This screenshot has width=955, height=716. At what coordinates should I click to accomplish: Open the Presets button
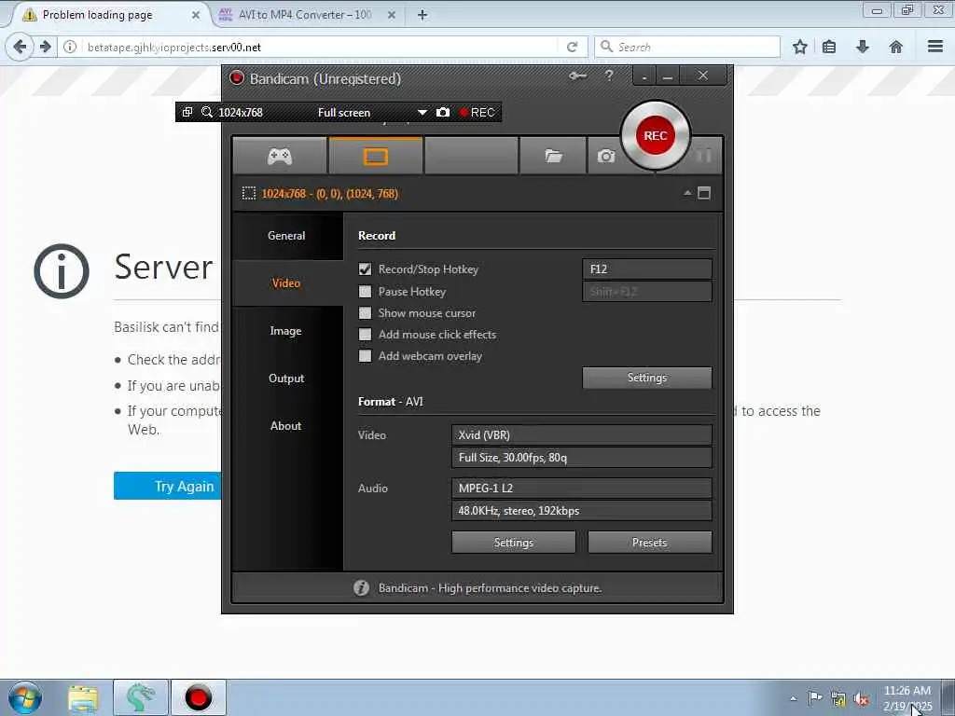click(650, 543)
